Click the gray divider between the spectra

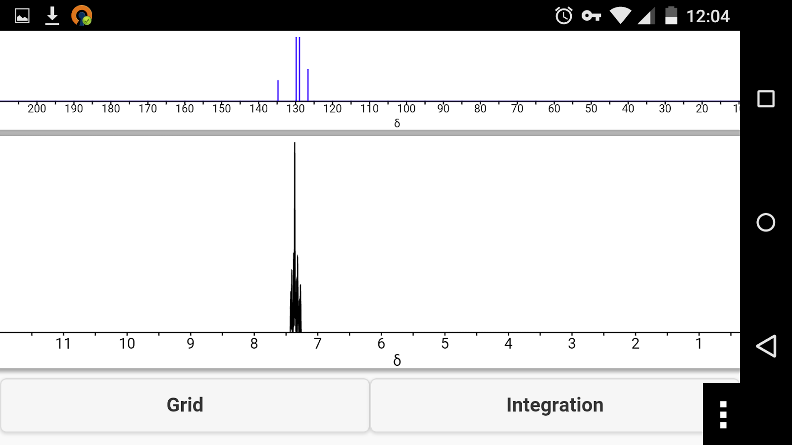click(370, 132)
